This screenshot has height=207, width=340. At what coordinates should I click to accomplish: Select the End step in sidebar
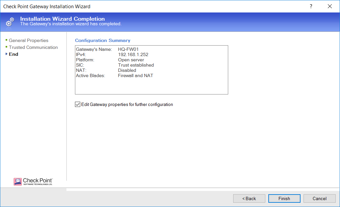[13, 54]
